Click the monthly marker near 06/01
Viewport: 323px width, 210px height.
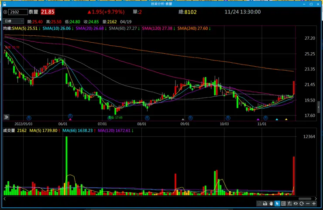[x=70, y=116]
